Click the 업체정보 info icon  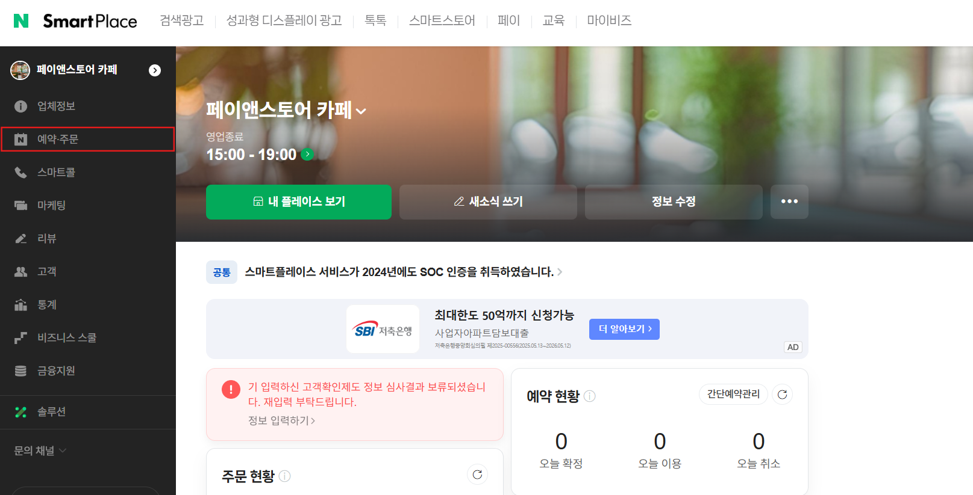tap(20, 106)
